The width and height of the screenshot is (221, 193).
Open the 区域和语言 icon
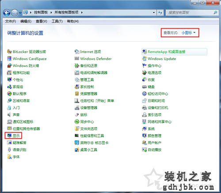tap(9, 101)
